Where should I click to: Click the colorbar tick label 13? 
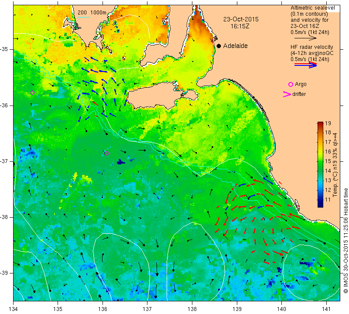click(328, 181)
